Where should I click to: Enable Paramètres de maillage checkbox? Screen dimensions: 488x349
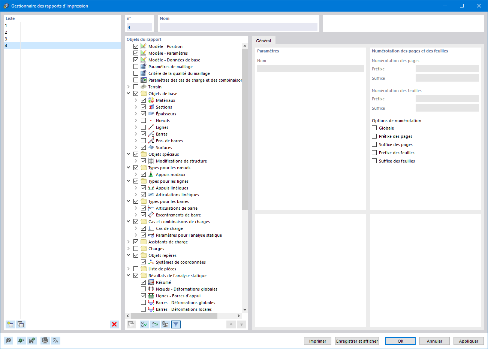[x=136, y=67]
